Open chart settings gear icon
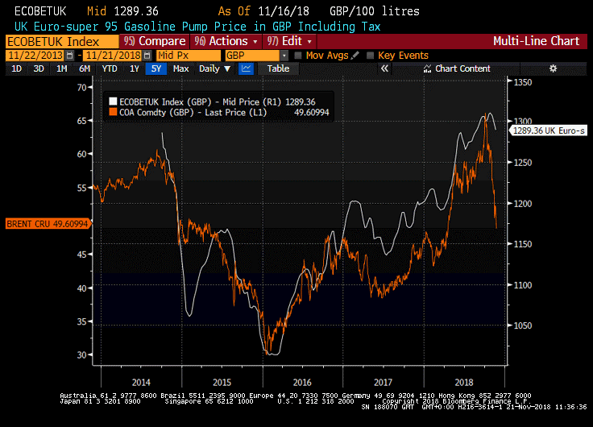593x427 pixels. (553, 68)
